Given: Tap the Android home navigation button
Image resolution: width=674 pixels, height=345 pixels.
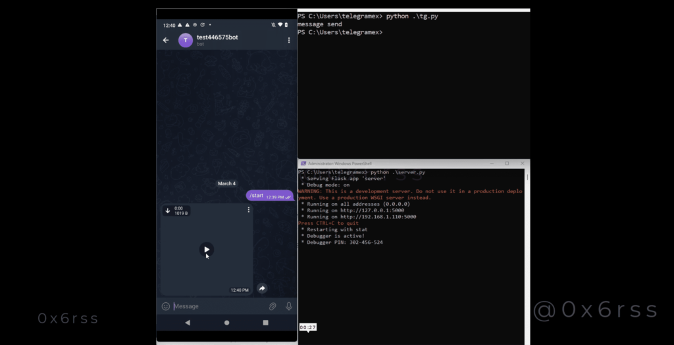Looking at the screenshot, I should click(x=226, y=322).
